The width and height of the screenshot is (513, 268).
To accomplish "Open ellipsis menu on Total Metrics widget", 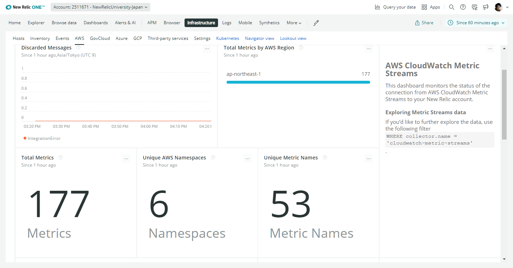I will tap(126, 159).
